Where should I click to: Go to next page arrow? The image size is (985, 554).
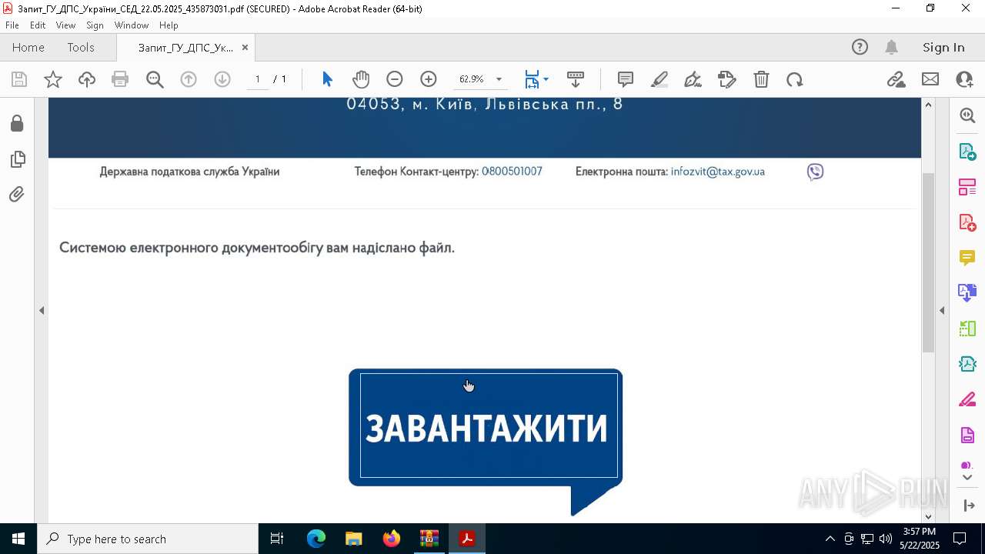pyautogui.click(x=222, y=79)
